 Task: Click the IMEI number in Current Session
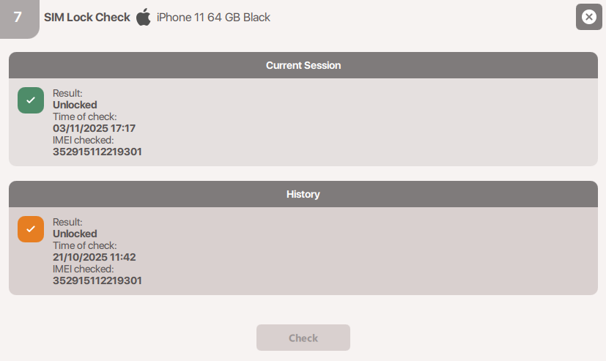point(97,152)
